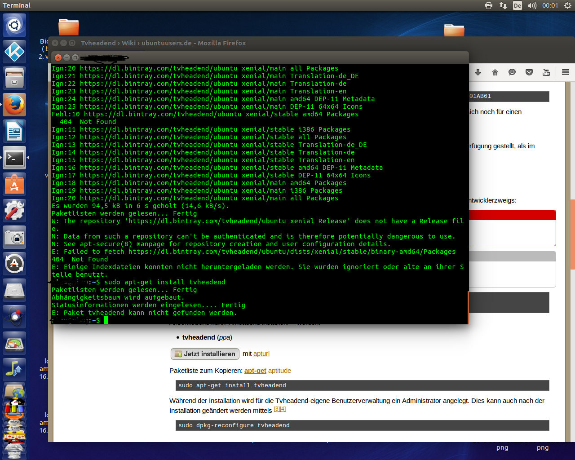Viewport: 575px width, 460px height.
Task: Click 'Während der Installation' paragraph on webpage
Action: coord(357,406)
